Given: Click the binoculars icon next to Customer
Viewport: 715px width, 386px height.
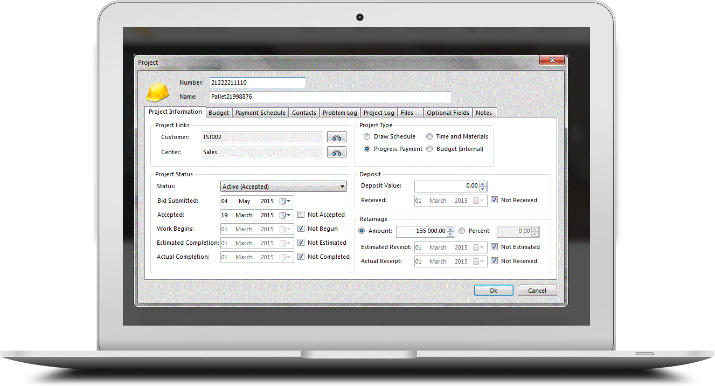Looking at the screenshot, I should click(336, 137).
